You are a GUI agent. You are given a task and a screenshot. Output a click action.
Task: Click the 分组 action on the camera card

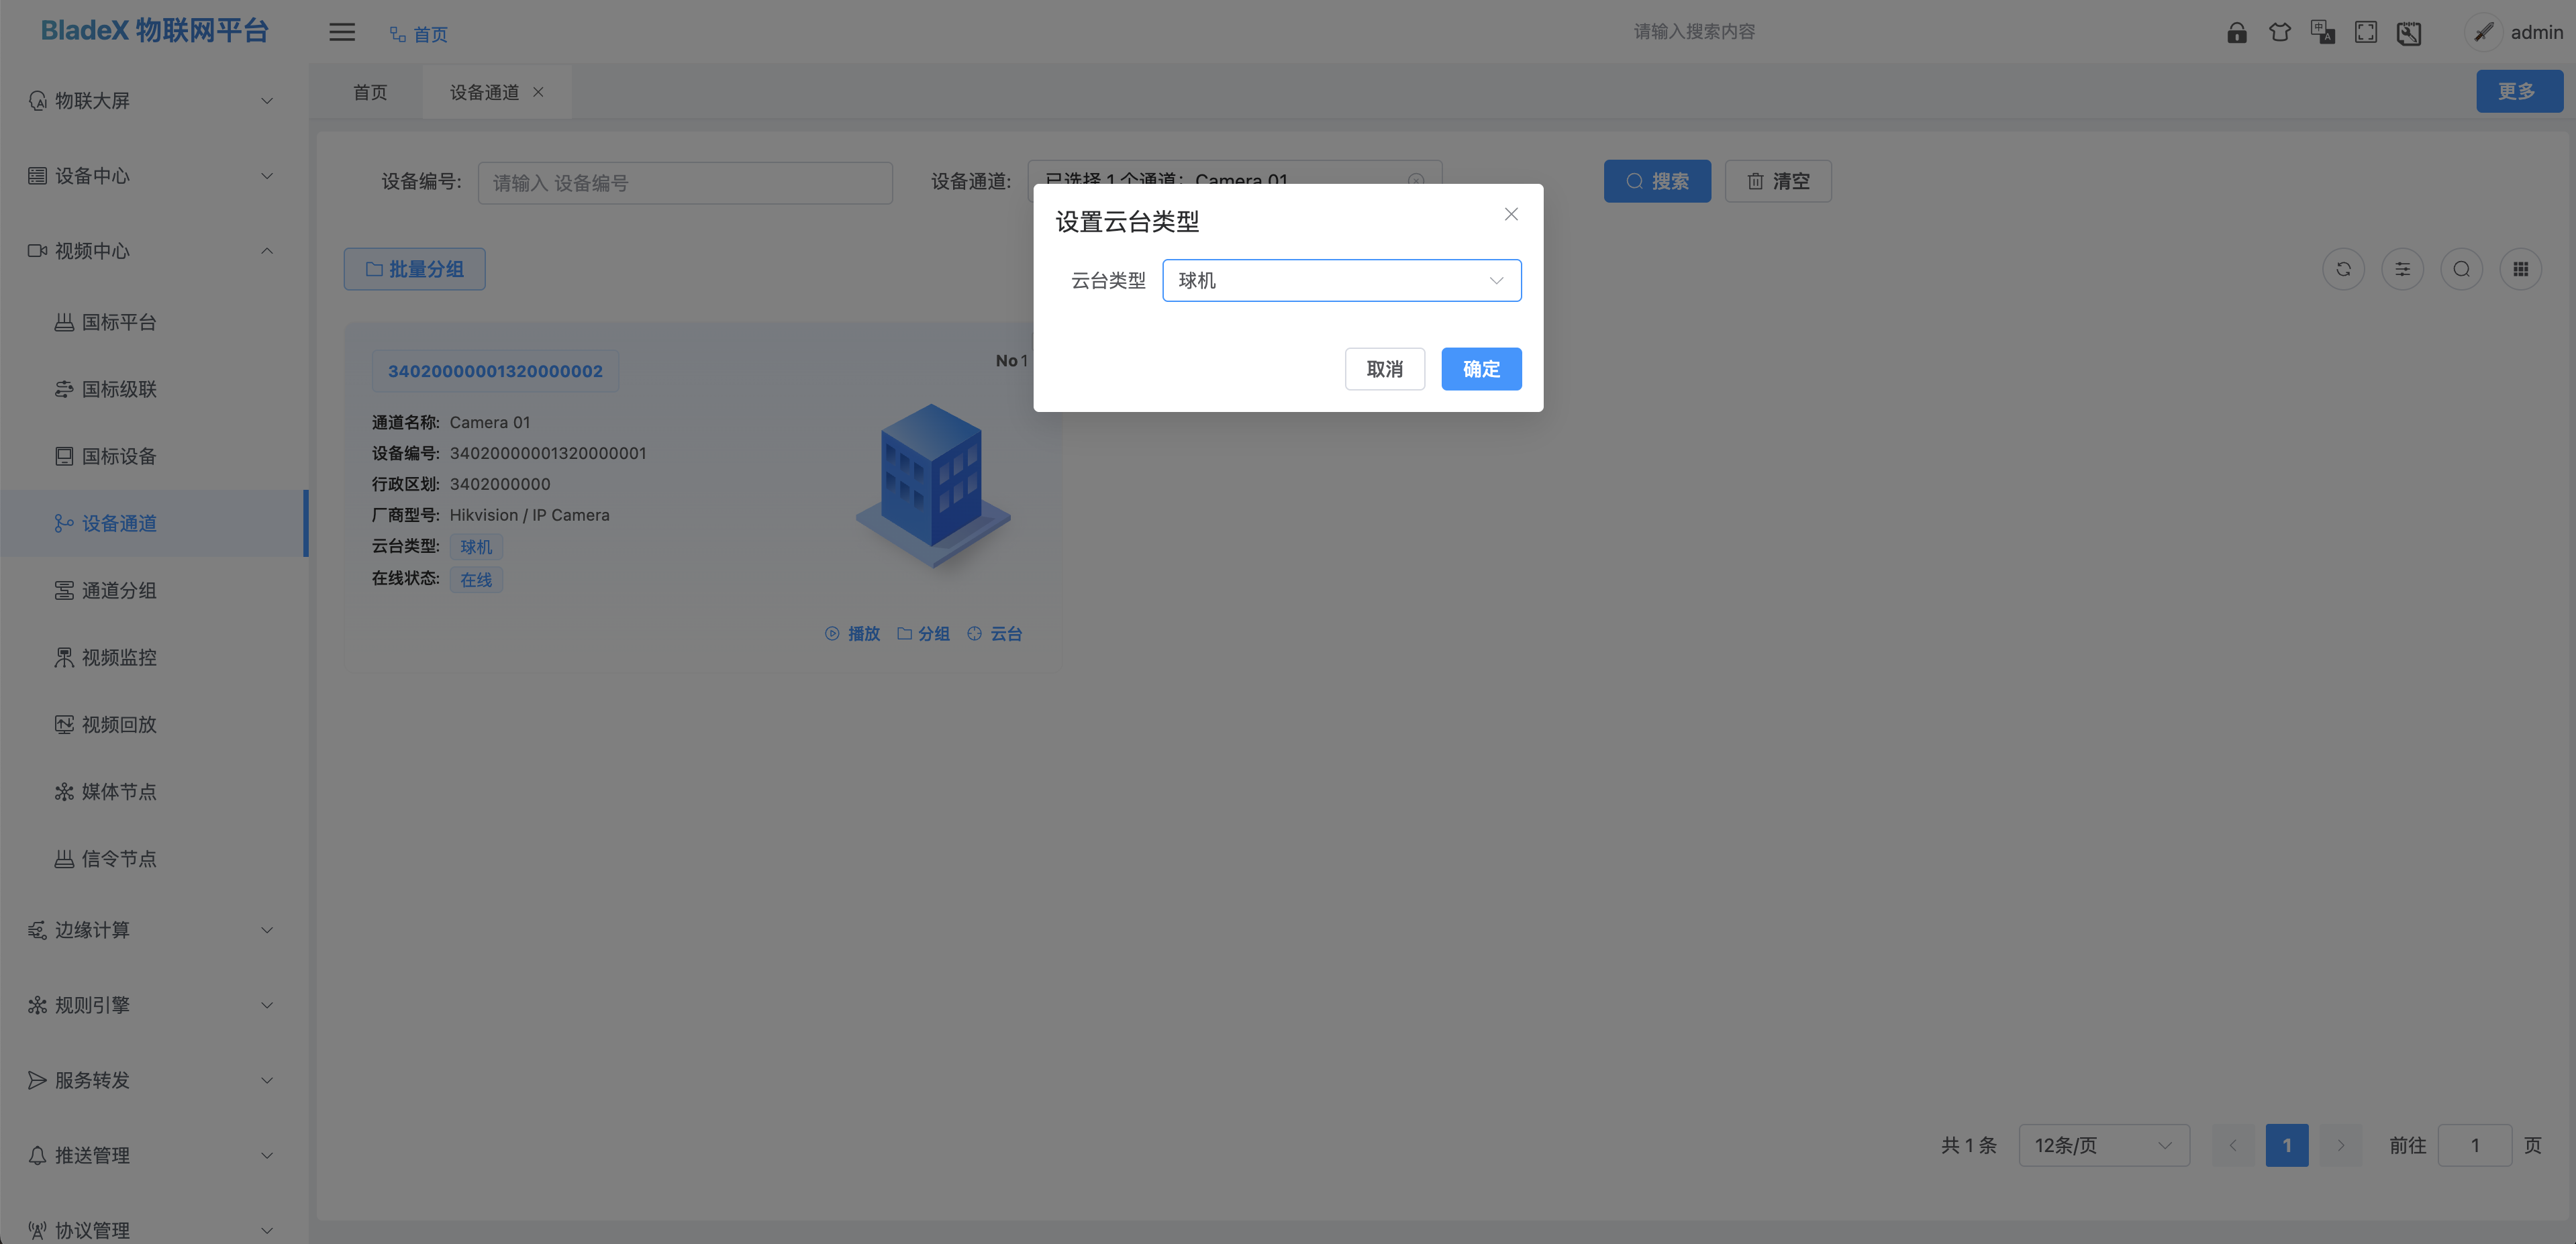[x=923, y=634]
